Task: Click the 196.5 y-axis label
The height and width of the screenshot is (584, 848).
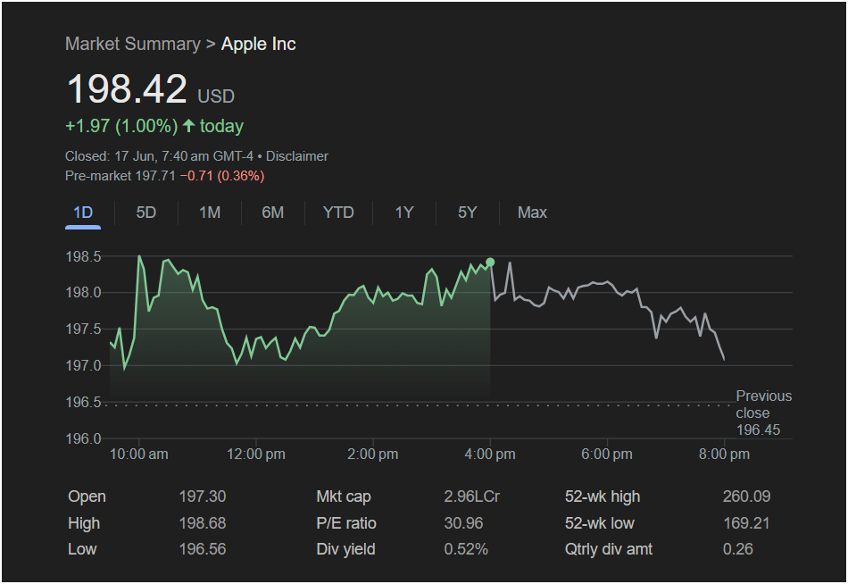Action: [x=83, y=402]
